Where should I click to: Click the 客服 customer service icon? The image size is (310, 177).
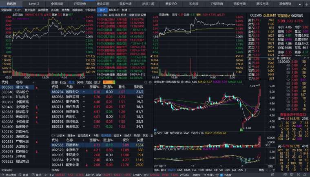(x=25, y=175)
